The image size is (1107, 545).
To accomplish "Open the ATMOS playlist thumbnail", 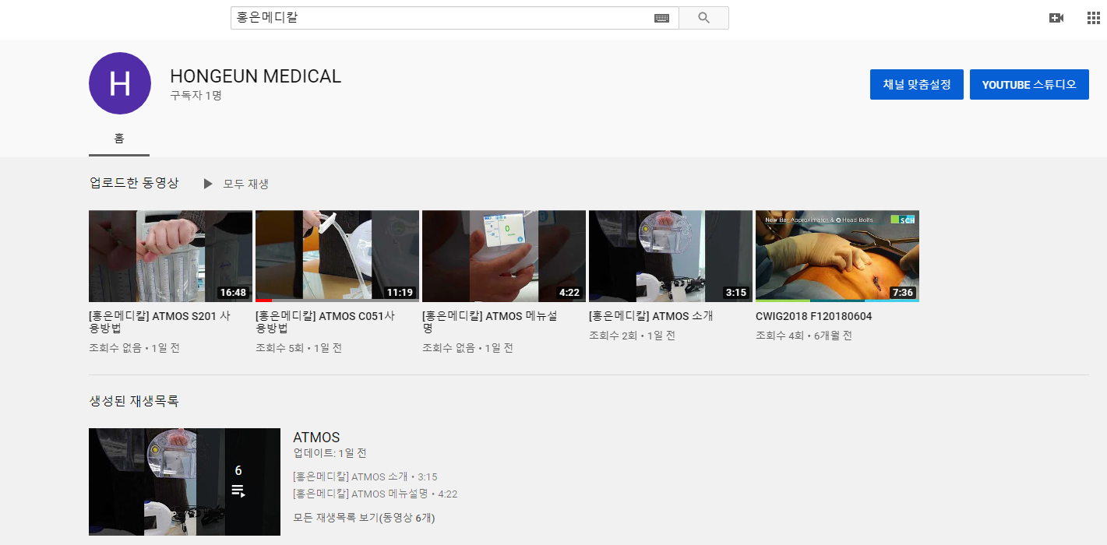I will [x=185, y=482].
